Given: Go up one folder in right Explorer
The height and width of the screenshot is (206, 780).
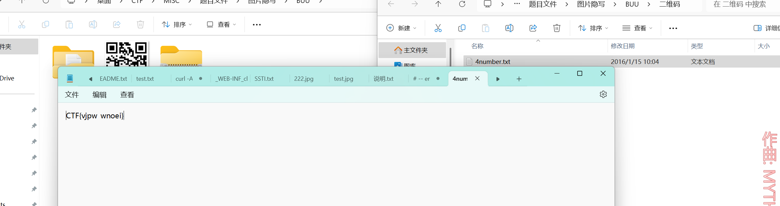Looking at the screenshot, I should pos(438,4).
